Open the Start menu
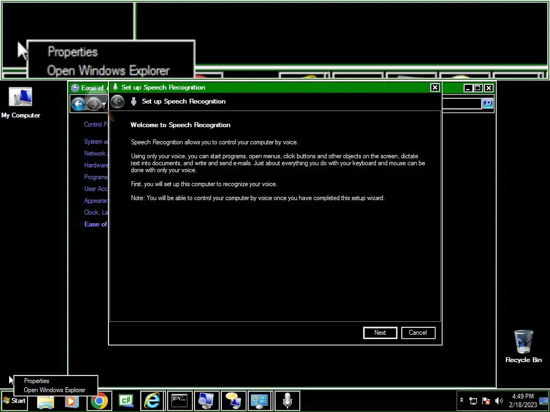 tap(14, 400)
